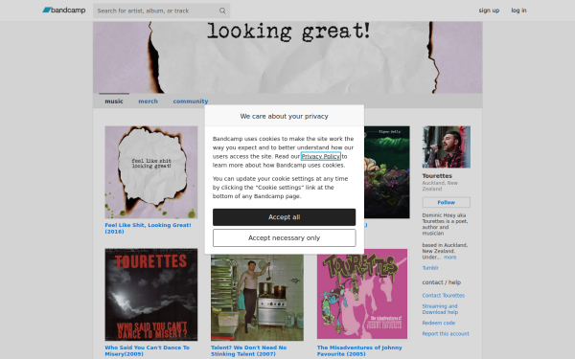The image size is (575, 359).
Task: Focus the artist, album, or track search field
Action: point(161,11)
